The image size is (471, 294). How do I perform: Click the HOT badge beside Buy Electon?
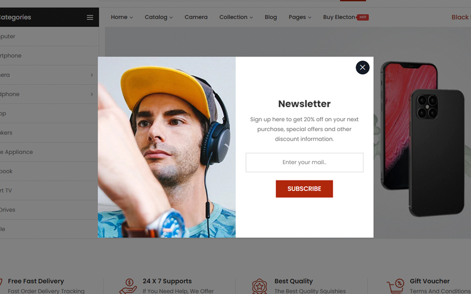click(x=363, y=18)
